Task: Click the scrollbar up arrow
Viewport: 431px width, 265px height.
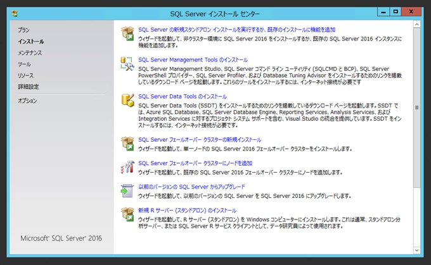Action: point(416,25)
